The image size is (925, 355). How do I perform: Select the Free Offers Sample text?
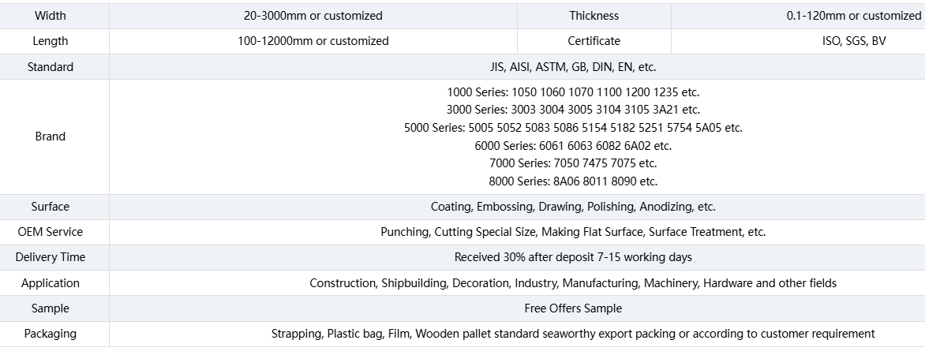[x=573, y=308]
